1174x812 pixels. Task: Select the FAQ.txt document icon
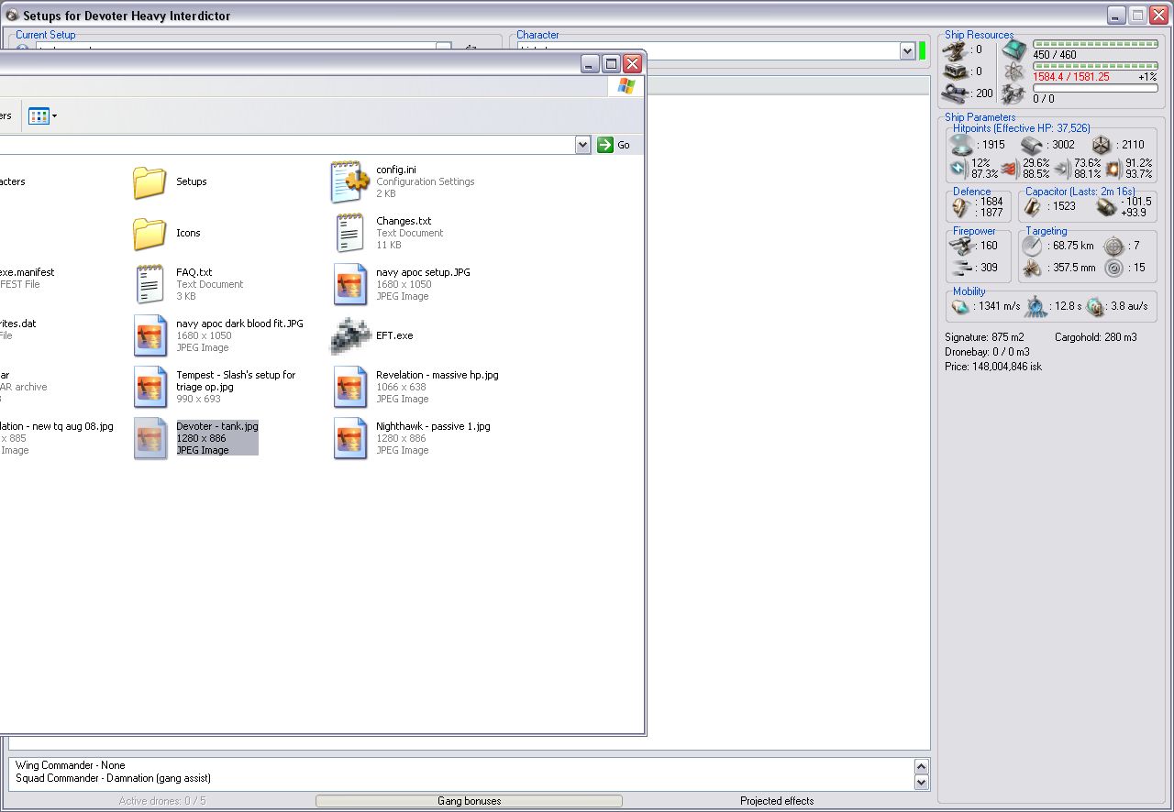(150, 285)
